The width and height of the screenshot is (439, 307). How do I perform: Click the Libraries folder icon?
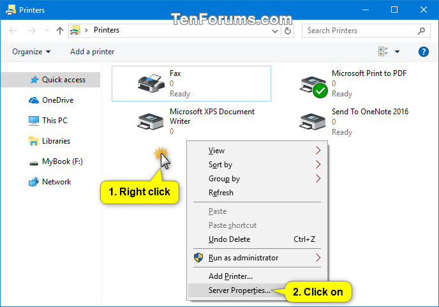pyautogui.click(x=34, y=141)
